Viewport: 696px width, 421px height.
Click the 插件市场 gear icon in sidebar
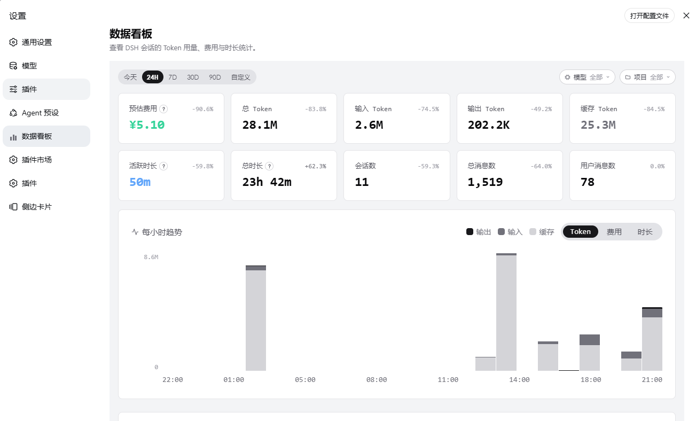coord(13,160)
